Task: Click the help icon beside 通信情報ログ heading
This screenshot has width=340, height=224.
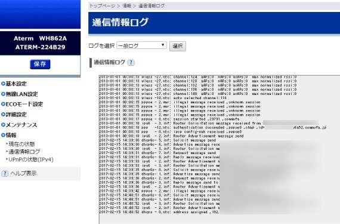Action: [x=131, y=63]
